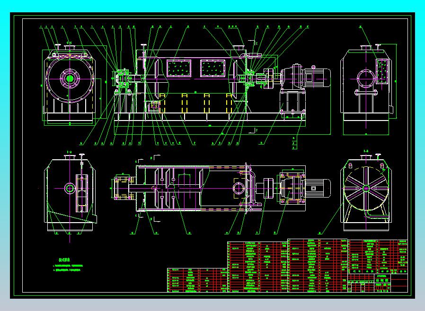Select the six-spoke impeller in the section view

tap(366, 188)
